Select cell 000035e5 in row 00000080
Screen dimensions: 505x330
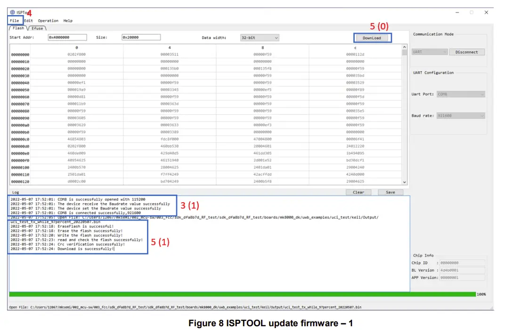[355, 111]
